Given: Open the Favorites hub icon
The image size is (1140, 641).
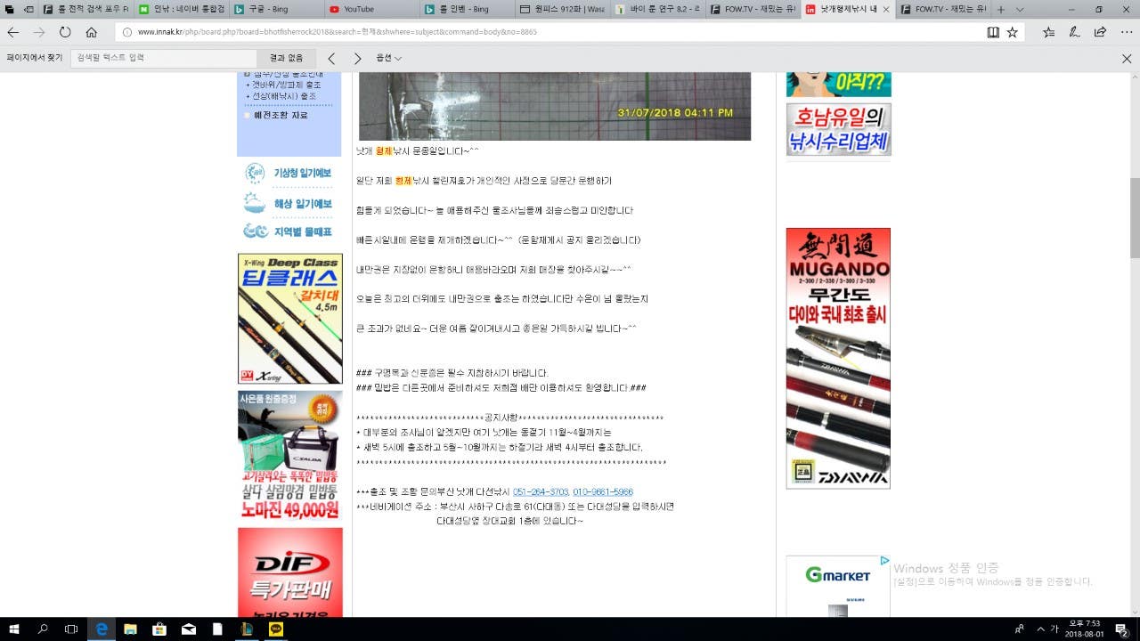Looking at the screenshot, I should (1049, 32).
